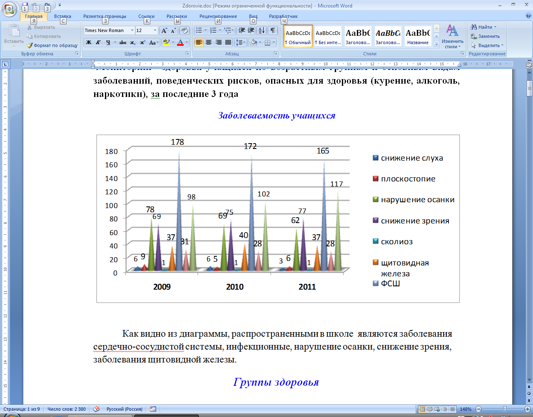The image size is (533, 417).
Task: Open the Ссылки tab
Action: 147,16
